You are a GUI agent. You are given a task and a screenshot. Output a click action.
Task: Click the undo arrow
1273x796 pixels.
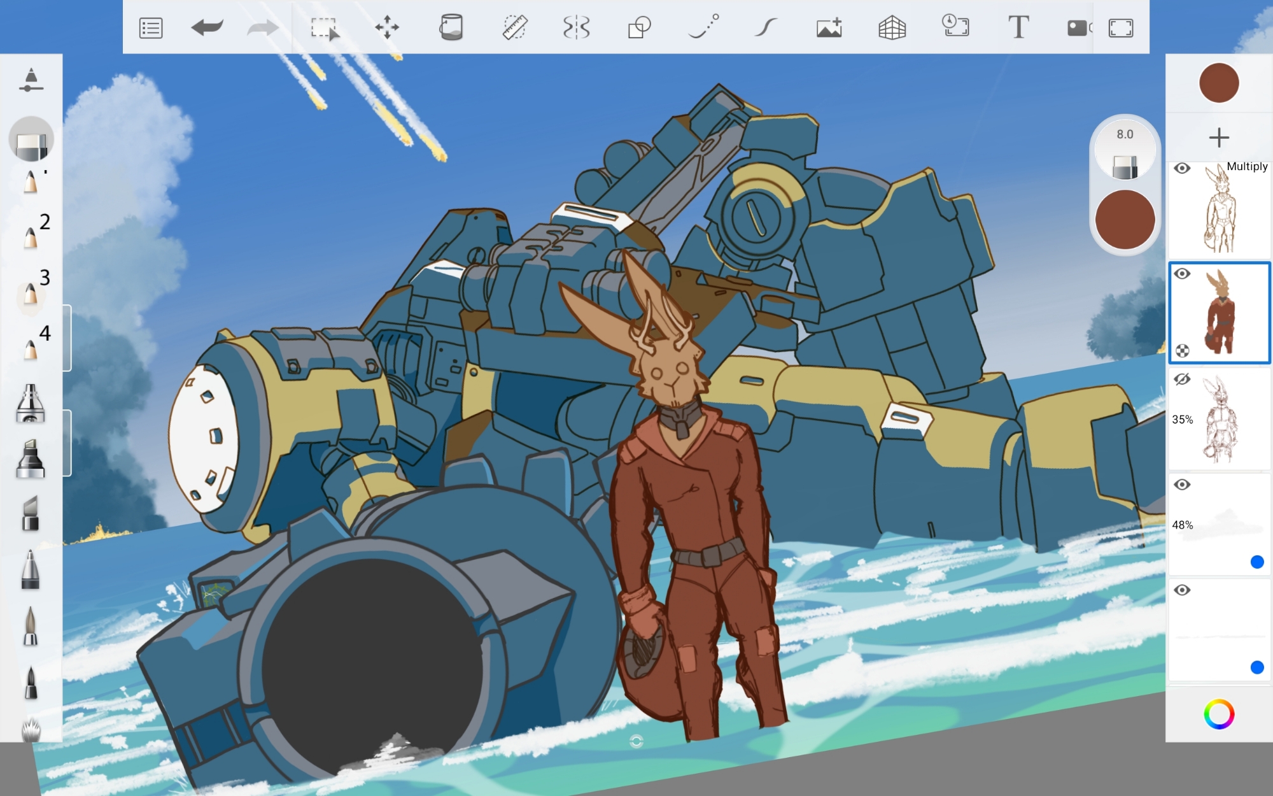coord(207,27)
